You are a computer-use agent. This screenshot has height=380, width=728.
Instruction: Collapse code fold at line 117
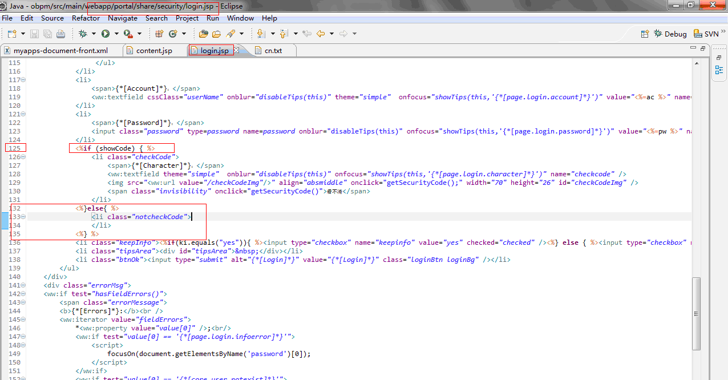coord(23,80)
